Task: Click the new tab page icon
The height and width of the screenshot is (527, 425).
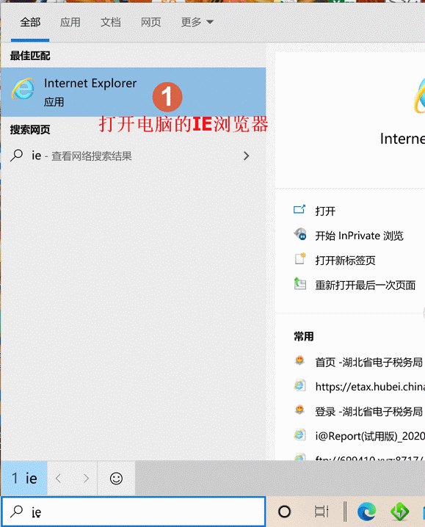Action: [x=300, y=258]
